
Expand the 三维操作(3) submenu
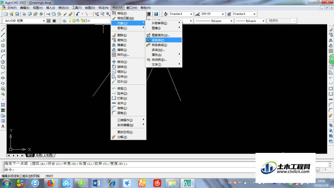(129, 120)
